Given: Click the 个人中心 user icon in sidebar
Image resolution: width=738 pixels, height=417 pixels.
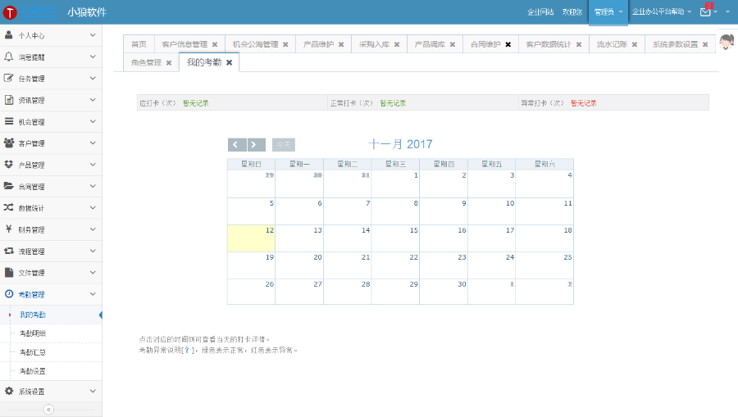Looking at the screenshot, I should coord(8,34).
